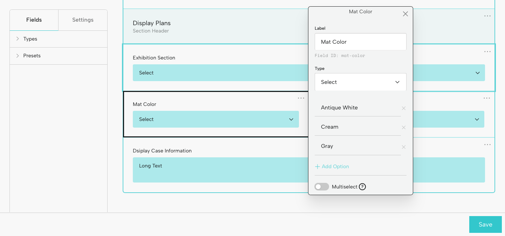Open the options menu on Dsiplay Case Information
Image resolution: width=505 pixels, height=236 pixels.
click(487, 144)
